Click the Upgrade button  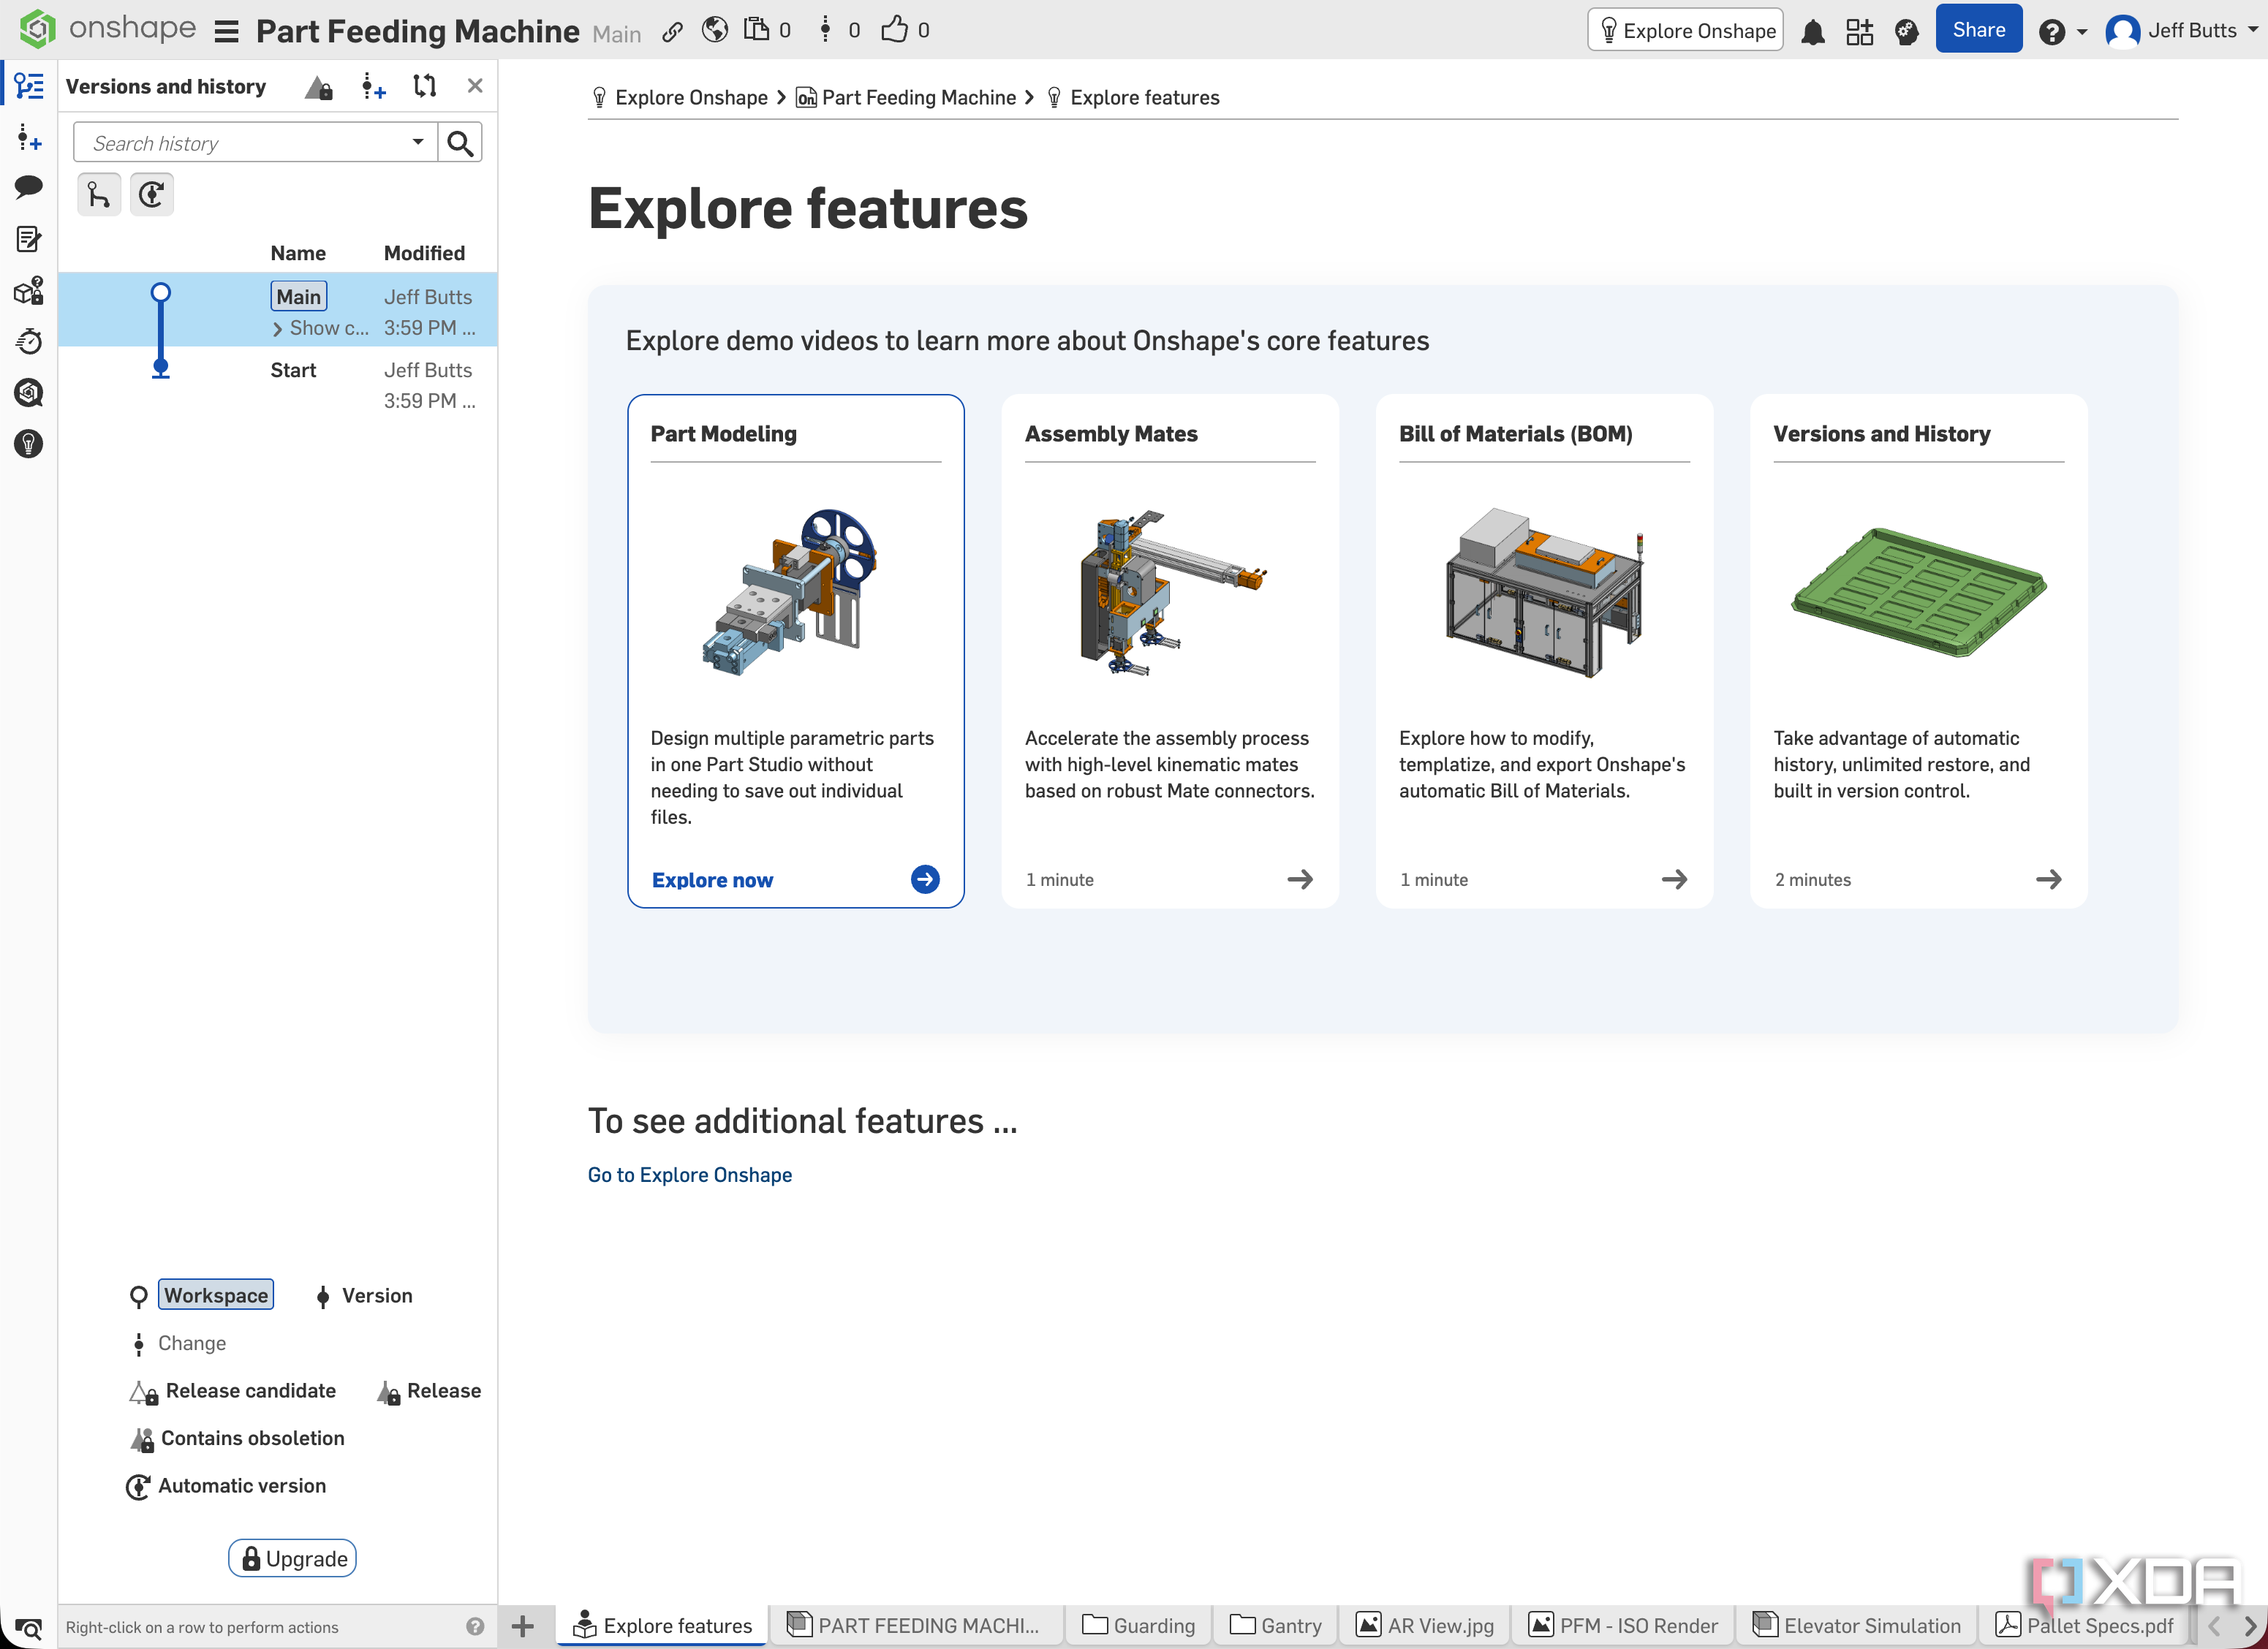click(292, 1558)
